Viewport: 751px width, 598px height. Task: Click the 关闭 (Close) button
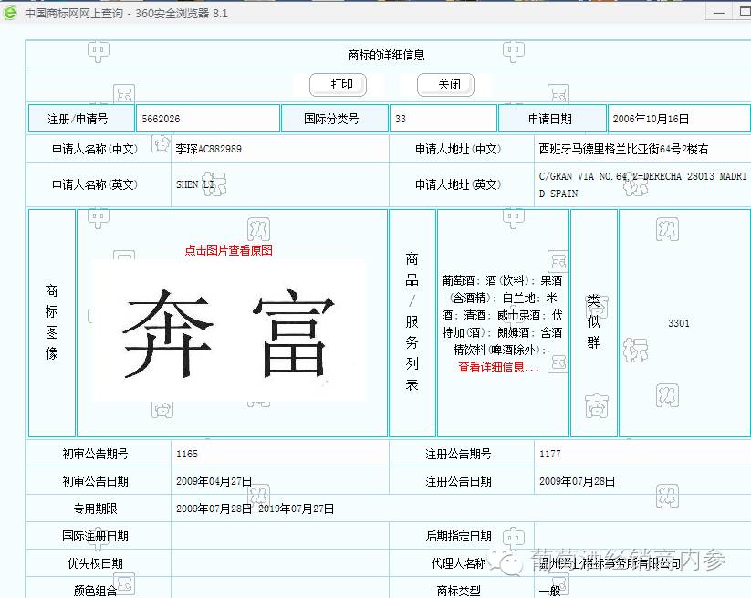444,84
